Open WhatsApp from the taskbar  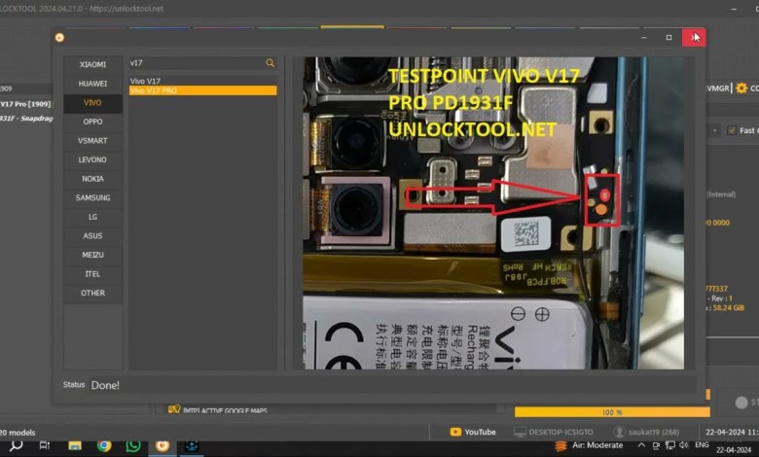click(133, 445)
